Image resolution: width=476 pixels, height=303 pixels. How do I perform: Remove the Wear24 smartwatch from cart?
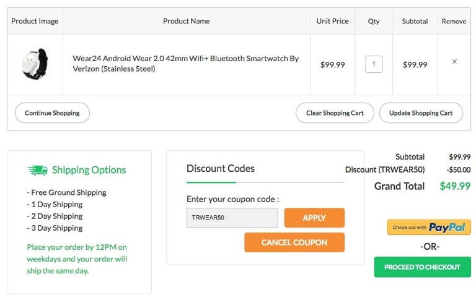click(x=454, y=62)
